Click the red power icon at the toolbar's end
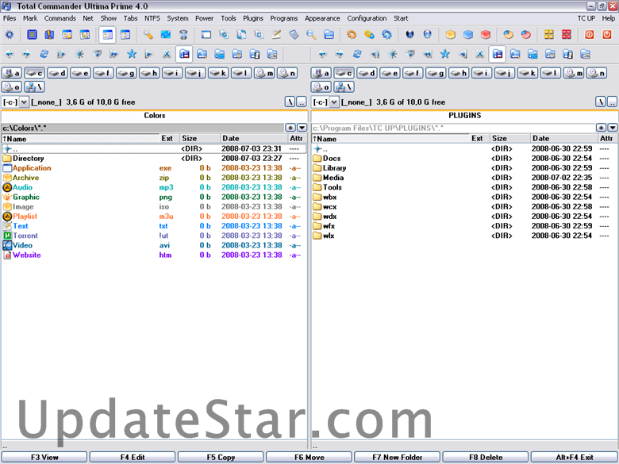Viewport: 619px width, 464px height. tap(607, 35)
